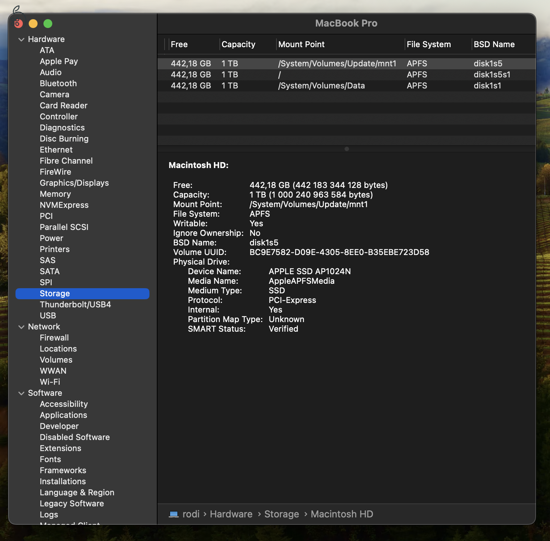
Task: Select Accessibility under Software
Action: point(64,404)
